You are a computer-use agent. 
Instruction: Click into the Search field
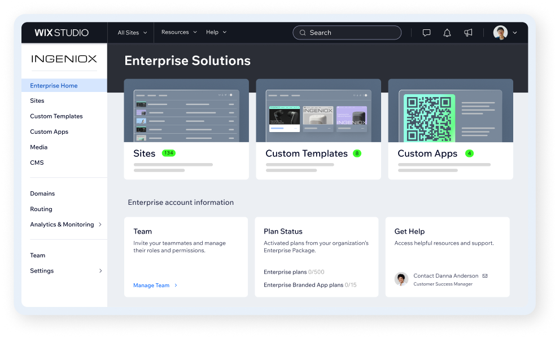[x=347, y=33]
